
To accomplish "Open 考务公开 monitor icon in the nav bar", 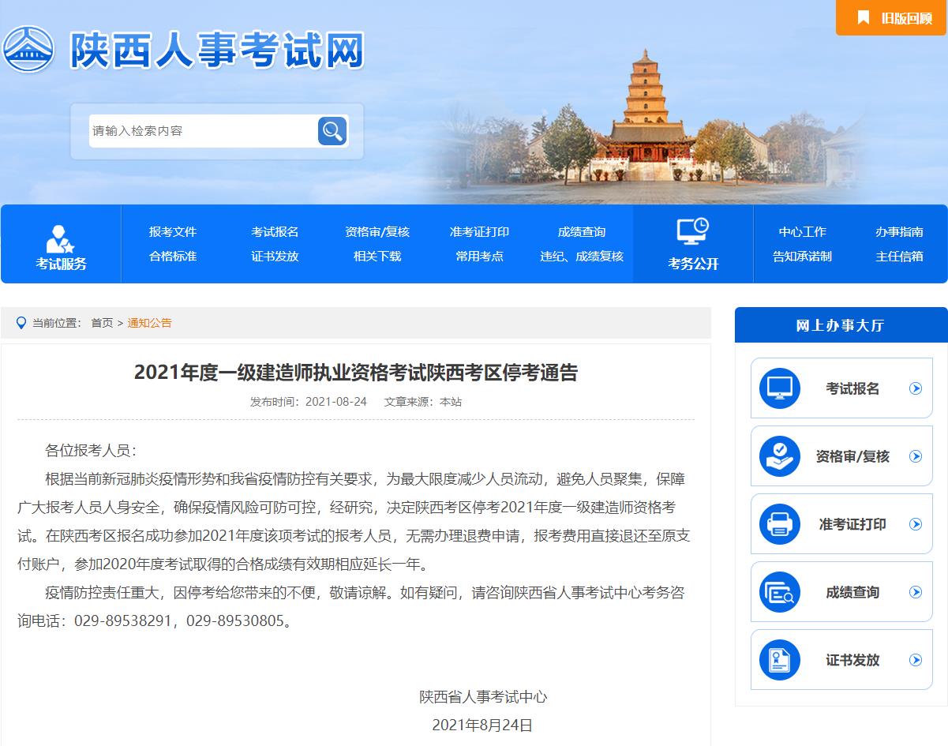I will [x=693, y=232].
